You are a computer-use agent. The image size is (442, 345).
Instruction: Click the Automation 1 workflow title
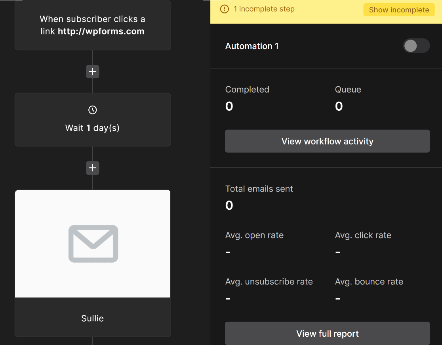tap(252, 46)
